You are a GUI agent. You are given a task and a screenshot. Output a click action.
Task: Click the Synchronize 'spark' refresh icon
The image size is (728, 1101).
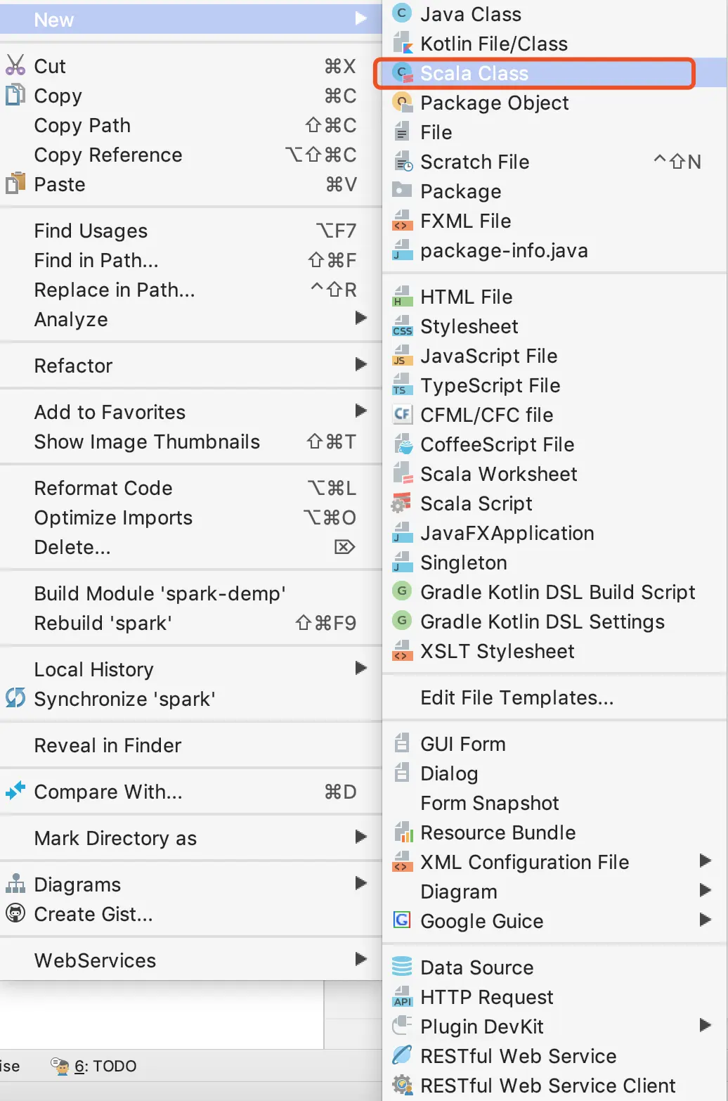click(15, 698)
